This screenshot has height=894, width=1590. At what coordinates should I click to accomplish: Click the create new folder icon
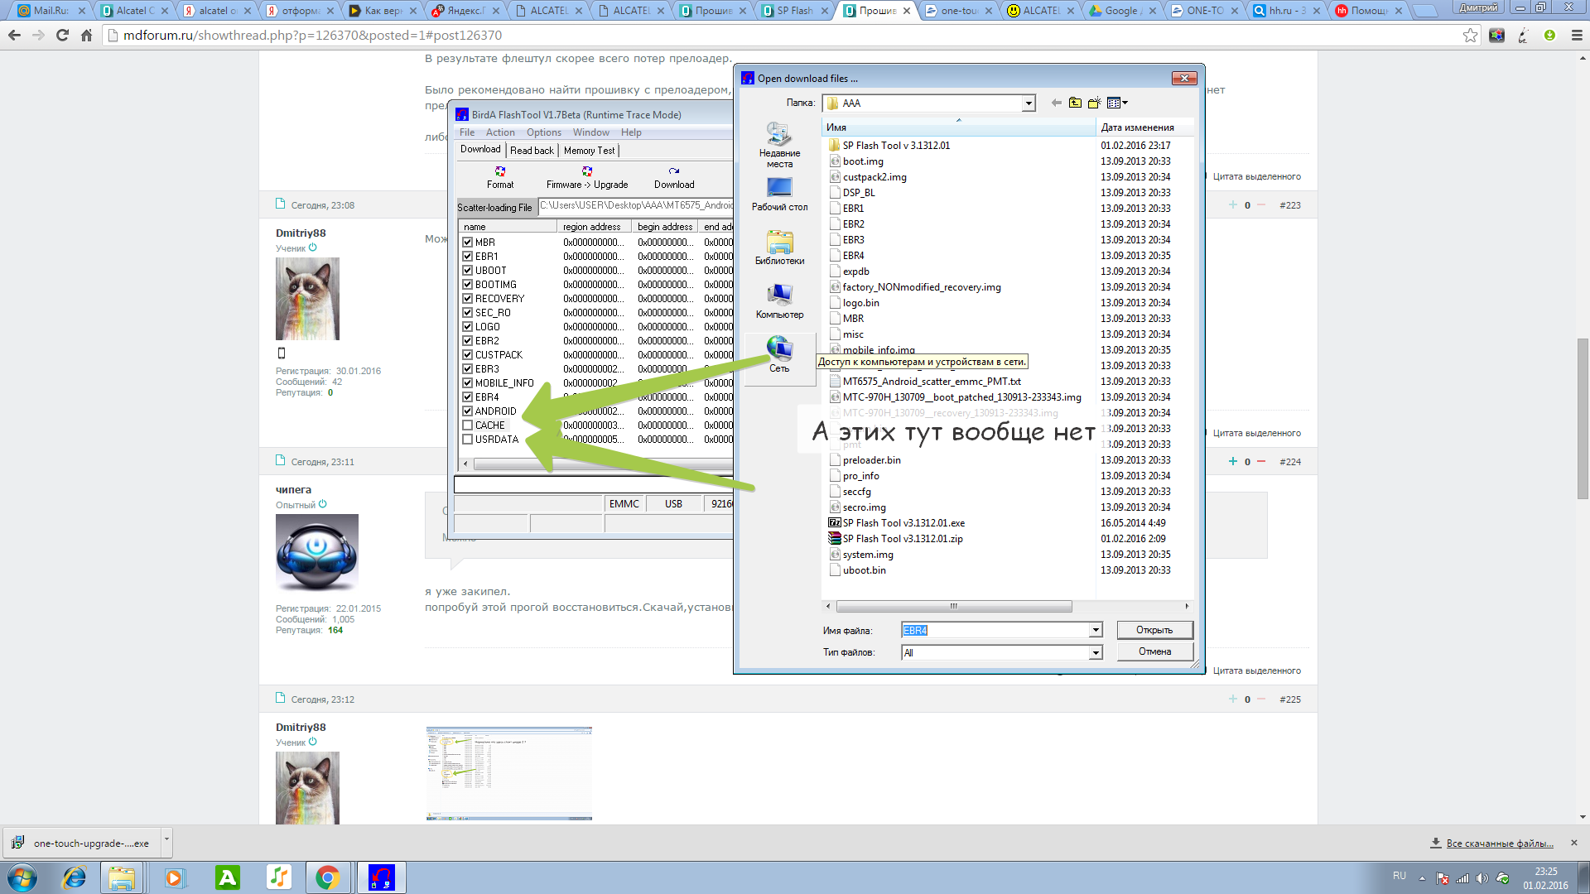pyautogui.click(x=1094, y=103)
